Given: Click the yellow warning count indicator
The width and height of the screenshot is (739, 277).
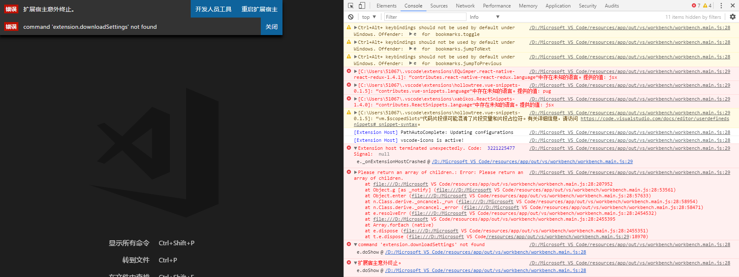Looking at the screenshot, I should pyautogui.click(x=707, y=5).
